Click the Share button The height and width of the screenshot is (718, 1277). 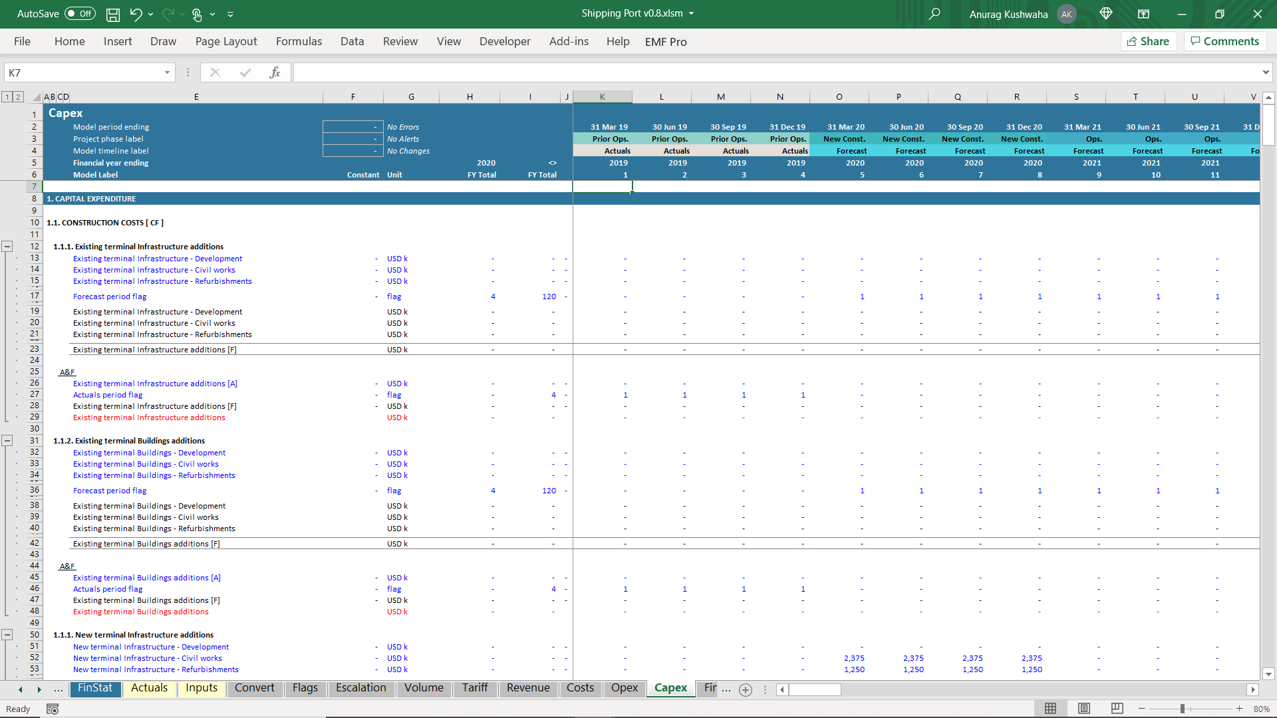[x=1149, y=41]
